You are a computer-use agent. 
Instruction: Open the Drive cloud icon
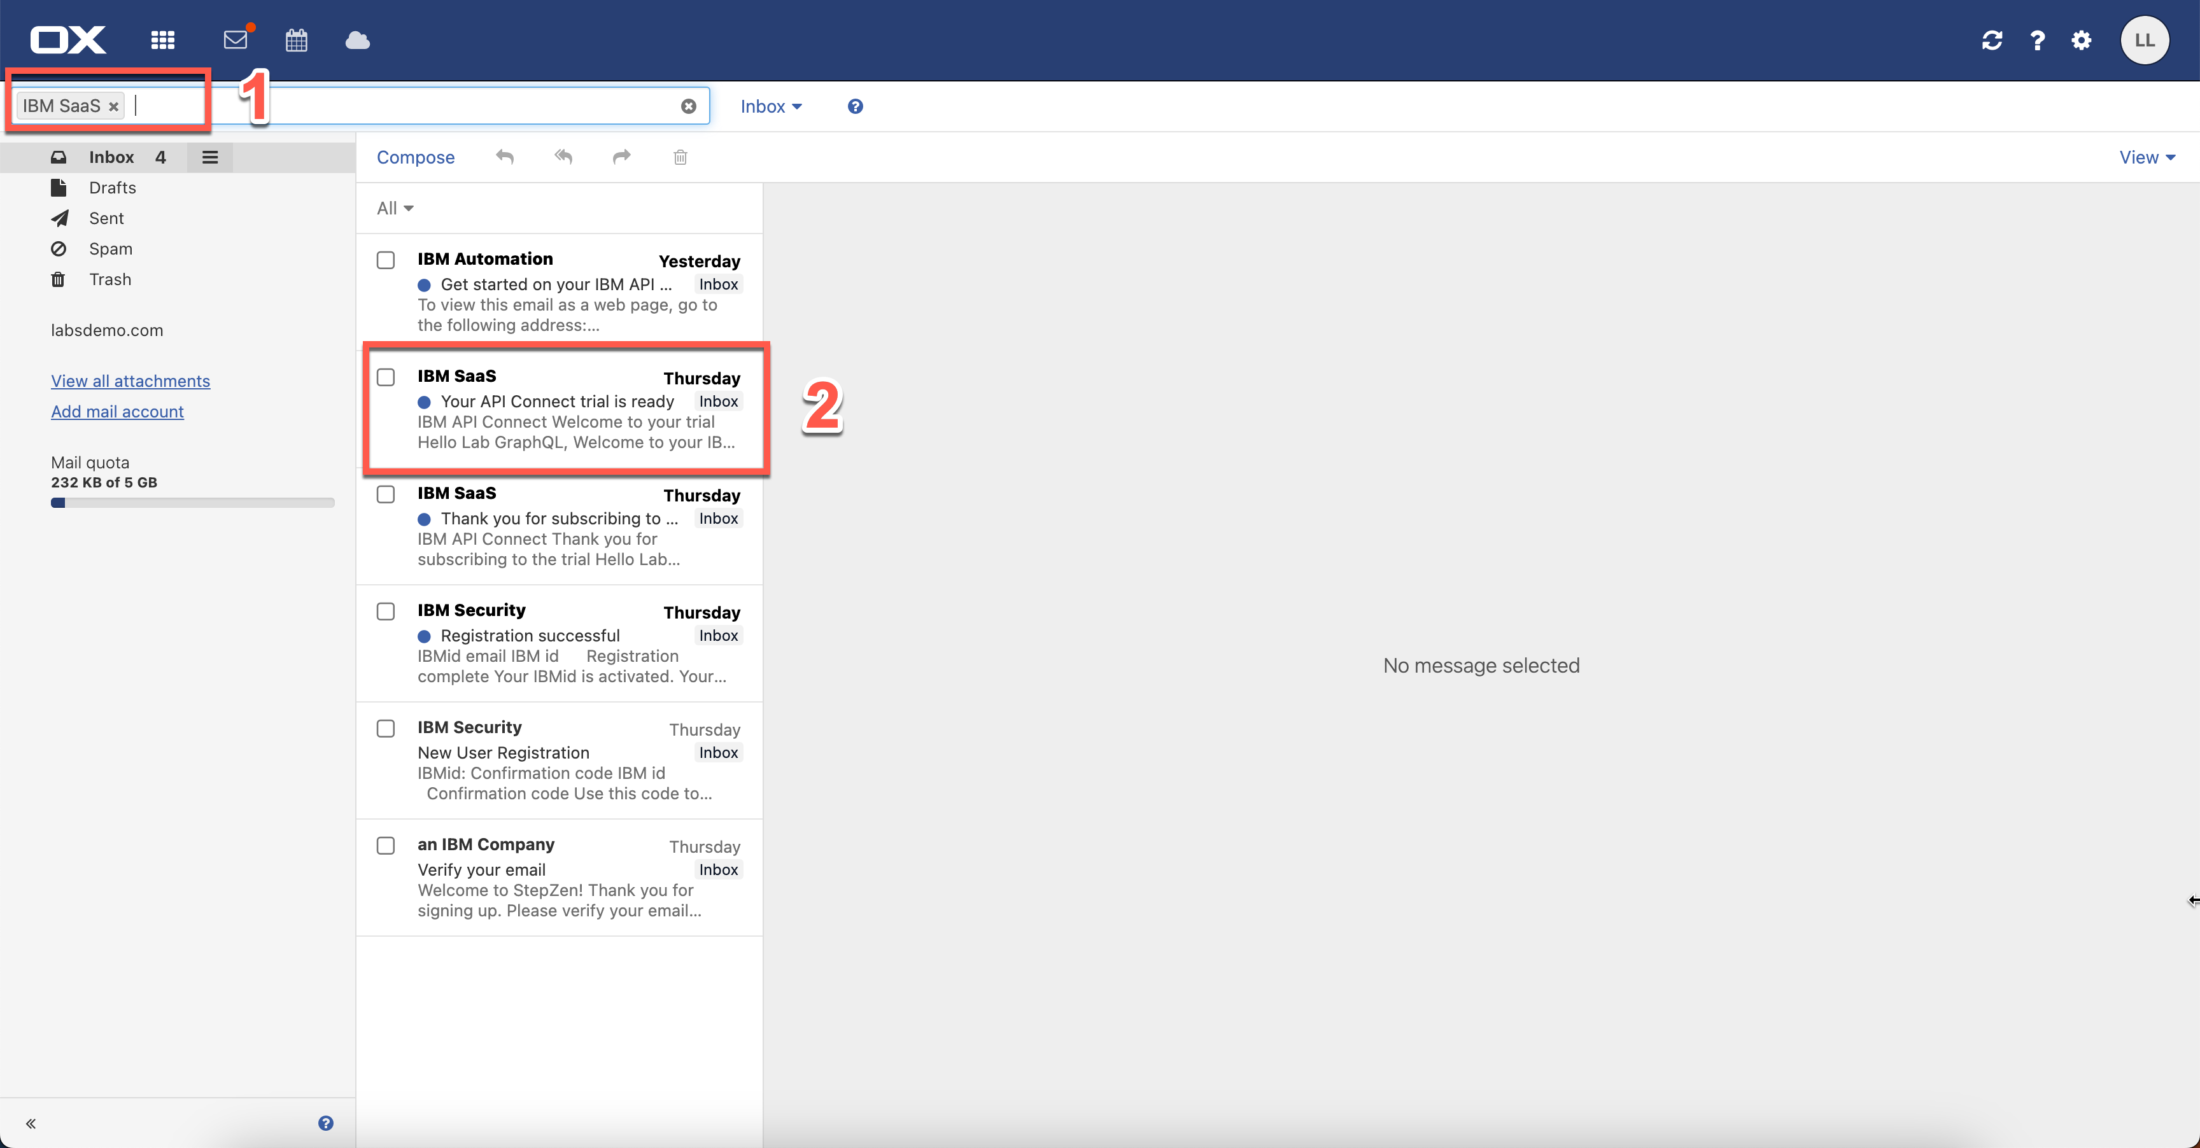[357, 40]
